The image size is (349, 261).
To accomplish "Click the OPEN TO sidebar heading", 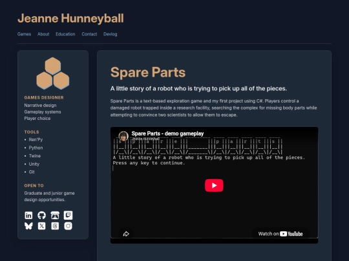I will [34, 186].
